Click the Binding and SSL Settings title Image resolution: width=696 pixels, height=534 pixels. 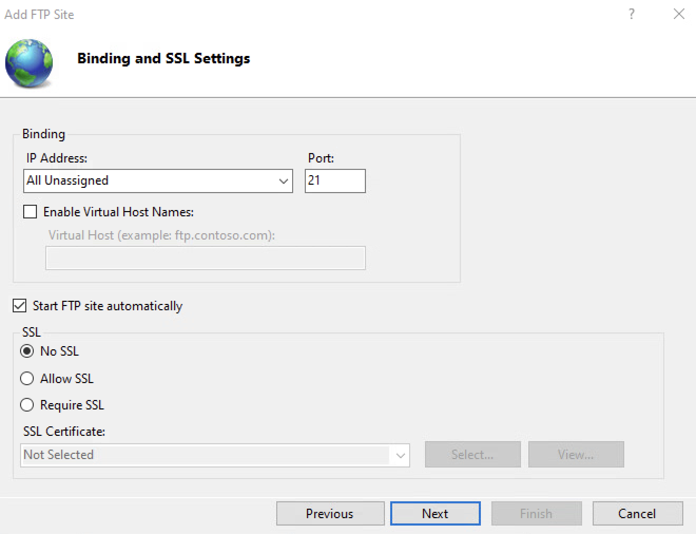click(163, 58)
